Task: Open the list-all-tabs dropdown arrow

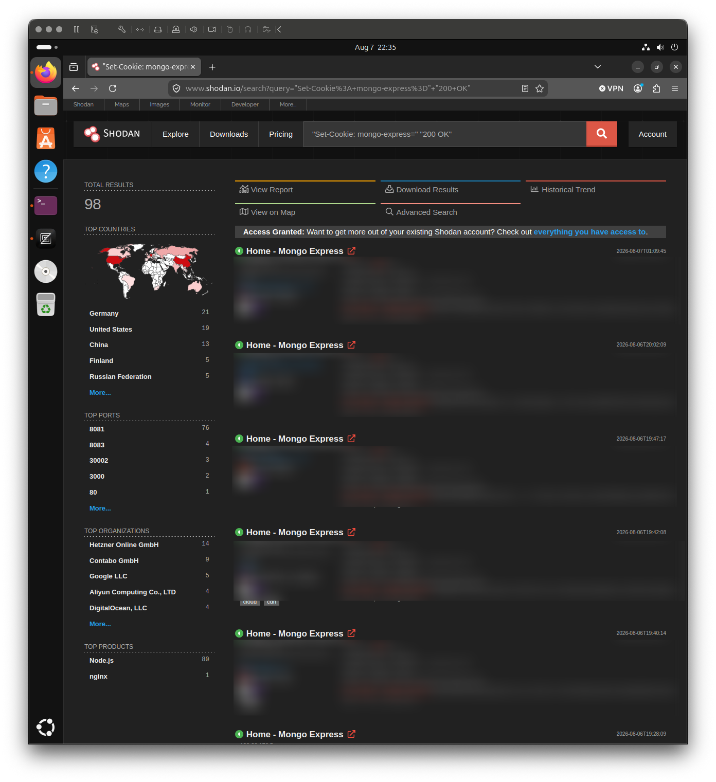Action: [598, 67]
